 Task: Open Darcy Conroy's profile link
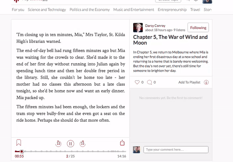[x=155, y=26]
